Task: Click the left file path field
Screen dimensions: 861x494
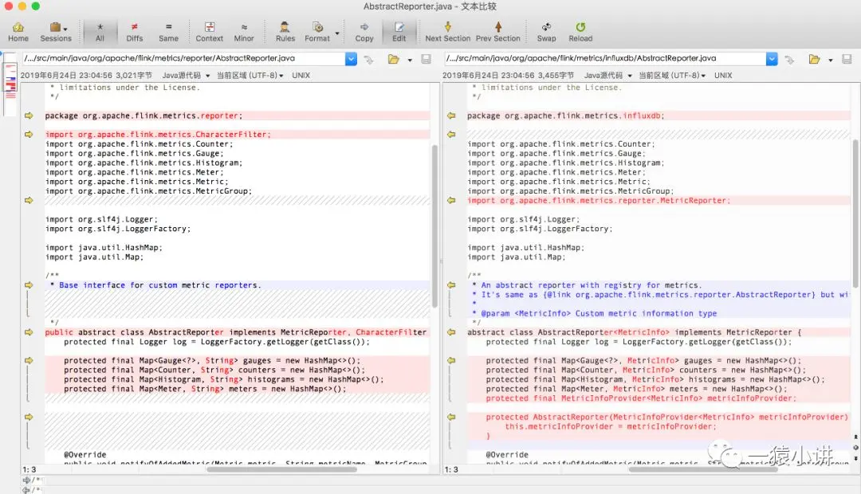Action: point(183,58)
